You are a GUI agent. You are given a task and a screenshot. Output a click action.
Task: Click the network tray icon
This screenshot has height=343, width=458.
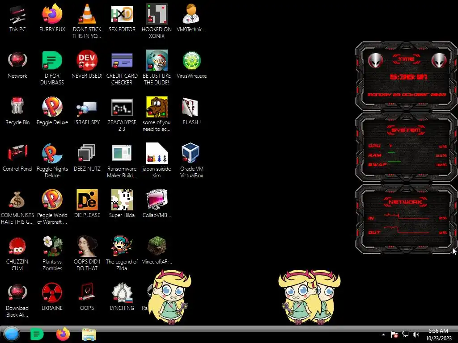[405, 335]
